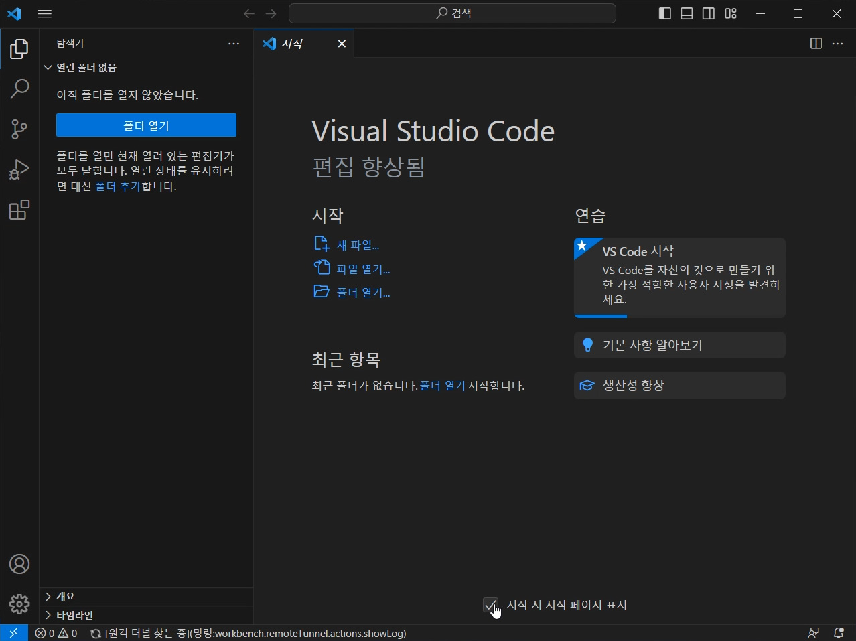This screenshot has height=641, width=856.
Task: Click the 폴더 추가 link in sidebar
Action: point(118,186)
